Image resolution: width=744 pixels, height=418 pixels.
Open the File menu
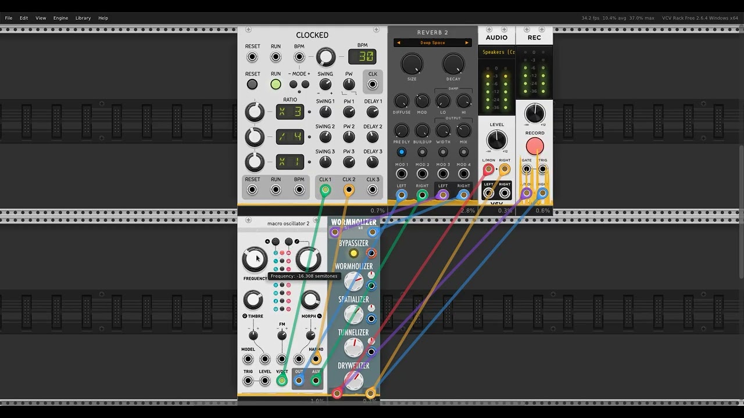click(x=9, y=18)
